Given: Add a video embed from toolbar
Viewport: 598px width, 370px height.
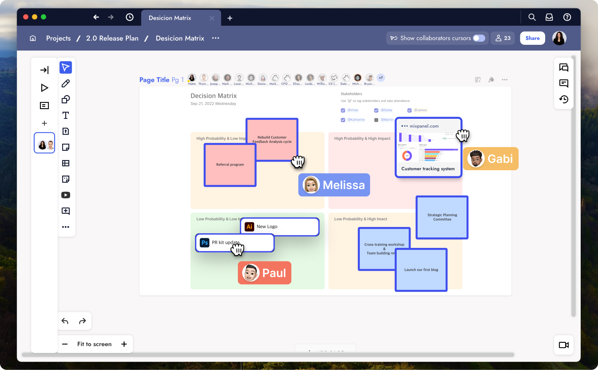Looking at the screenshot, I should (x=66, y=195).
